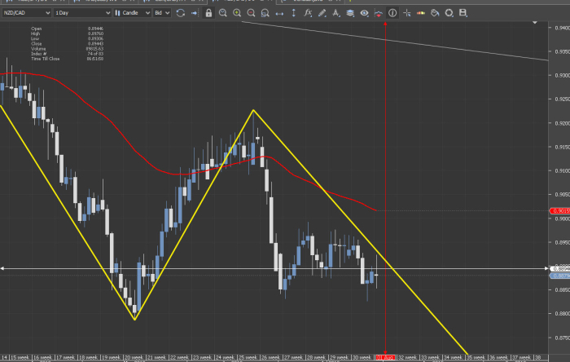The image size is (570, 362).
Task: Click the 0.9300 price axis label
Action: 562,75
